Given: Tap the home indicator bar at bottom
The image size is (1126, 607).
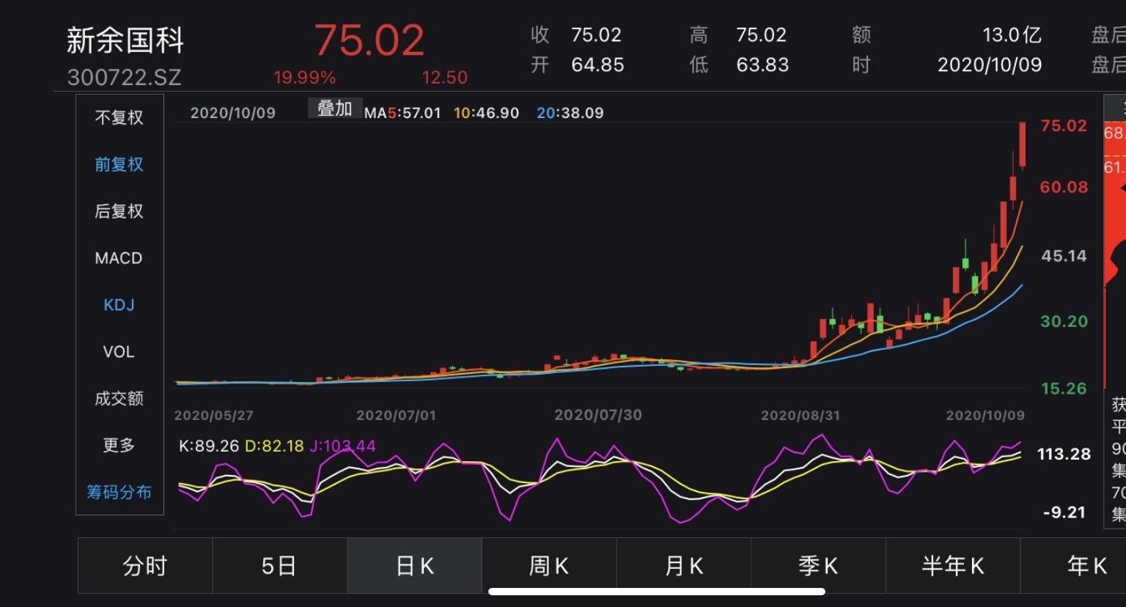Looking at the screenshot, I should (x=657, y=592).
